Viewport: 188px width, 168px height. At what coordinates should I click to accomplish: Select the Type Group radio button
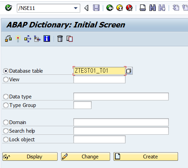[x=6, y=105]
